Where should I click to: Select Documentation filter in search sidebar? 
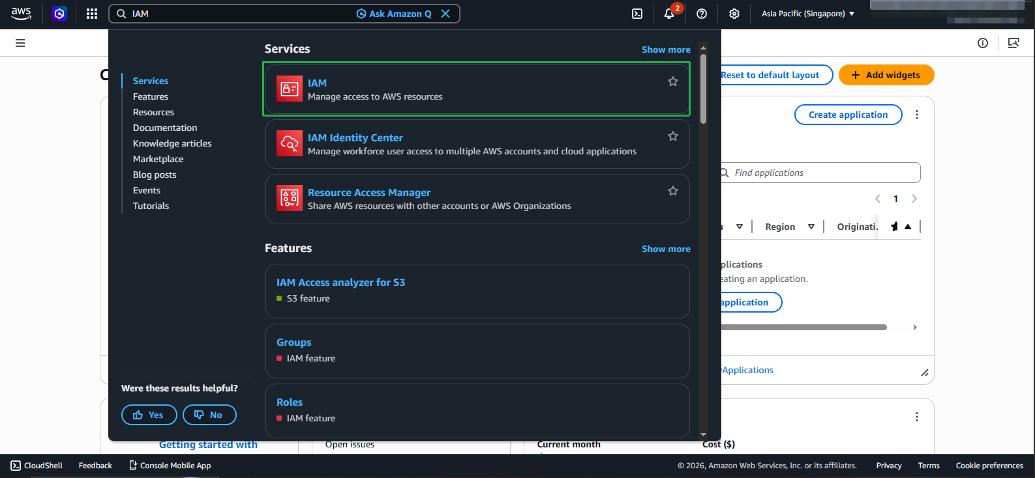tap(165, 128)
